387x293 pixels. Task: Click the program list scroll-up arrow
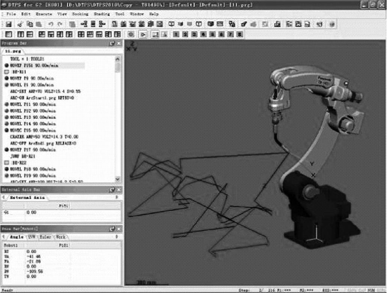(117, 59)
